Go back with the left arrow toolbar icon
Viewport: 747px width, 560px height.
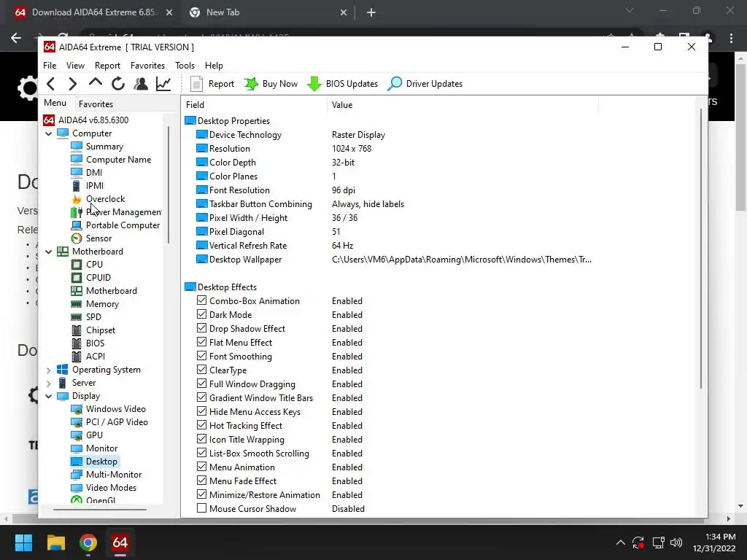(51, 84)
